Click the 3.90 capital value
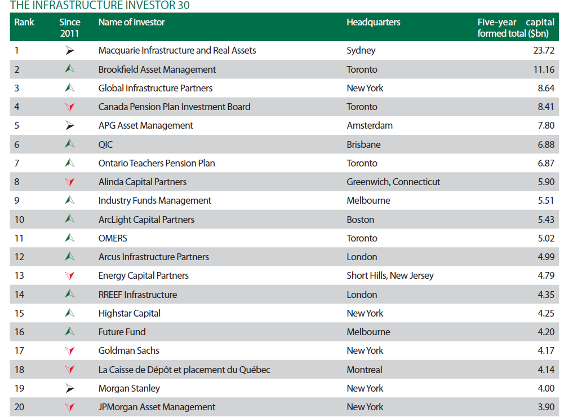The height and width of the screenshot is (417, 564). (546, 407)
